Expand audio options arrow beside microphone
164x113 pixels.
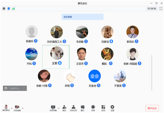[12, 108]
